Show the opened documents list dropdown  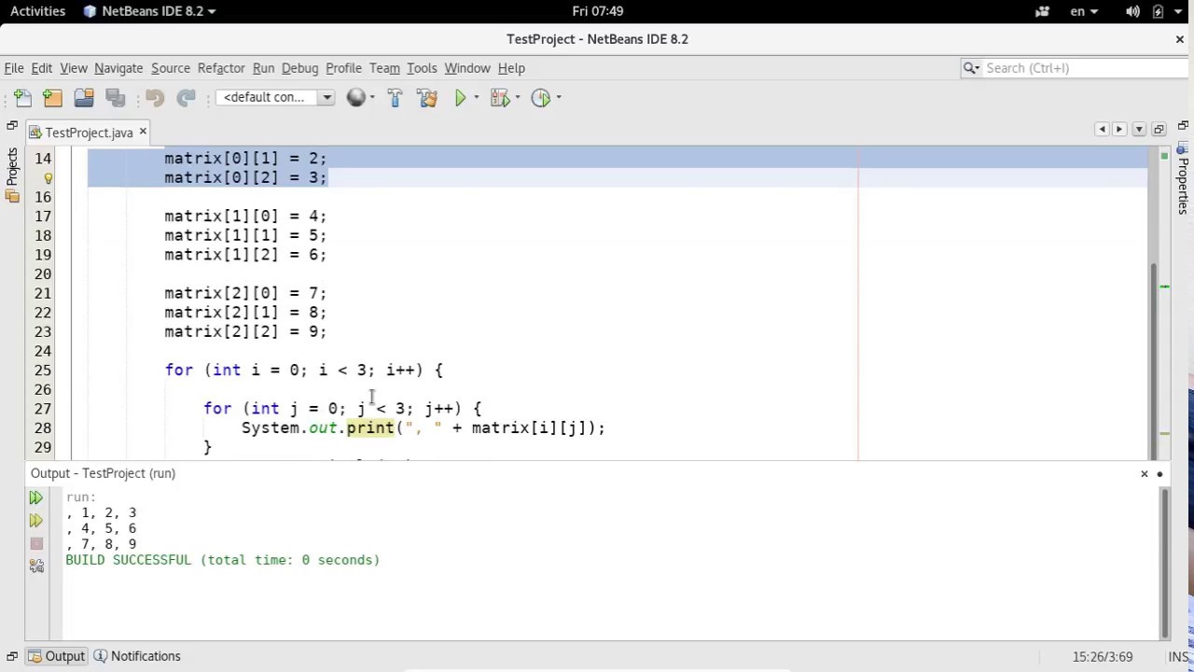tap(1139, 129)
